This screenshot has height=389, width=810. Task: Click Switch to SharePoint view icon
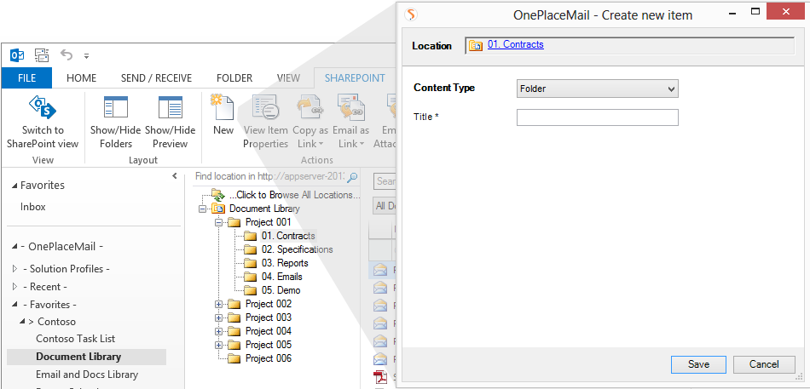click(43, 107)
